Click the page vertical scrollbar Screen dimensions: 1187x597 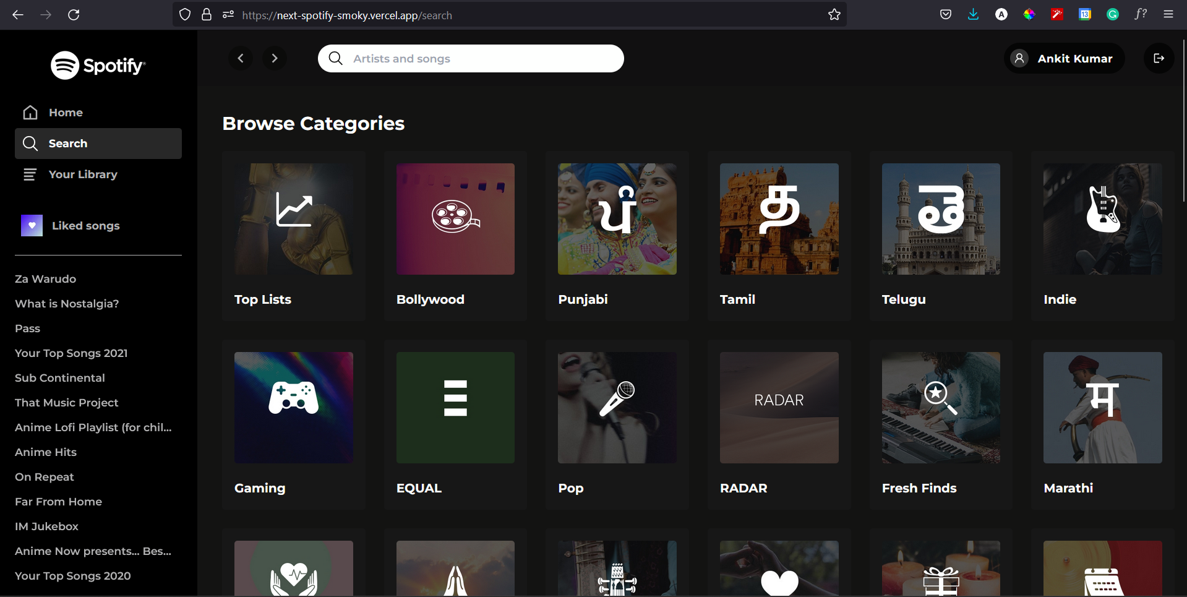(x=1184, y=121)
